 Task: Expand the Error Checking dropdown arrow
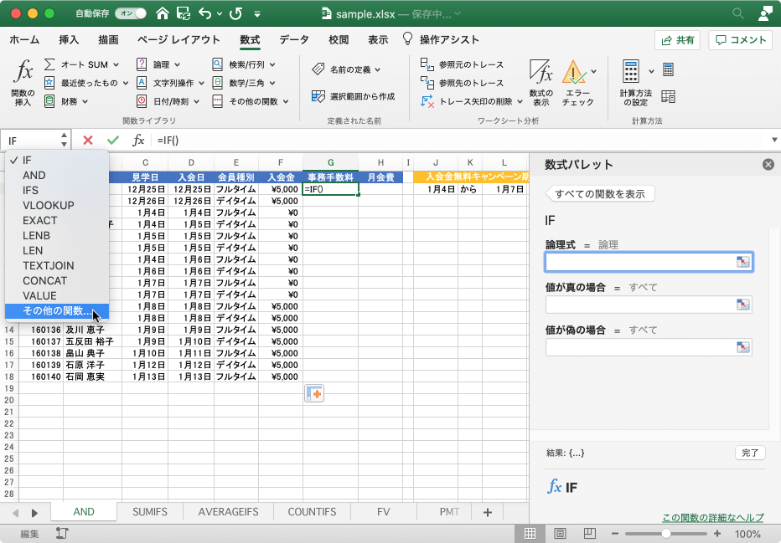[x=594, y=71]
